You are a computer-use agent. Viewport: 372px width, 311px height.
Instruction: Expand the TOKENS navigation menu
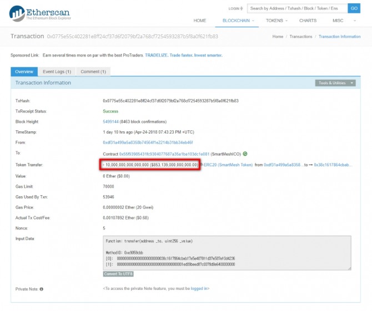(276, 21)
